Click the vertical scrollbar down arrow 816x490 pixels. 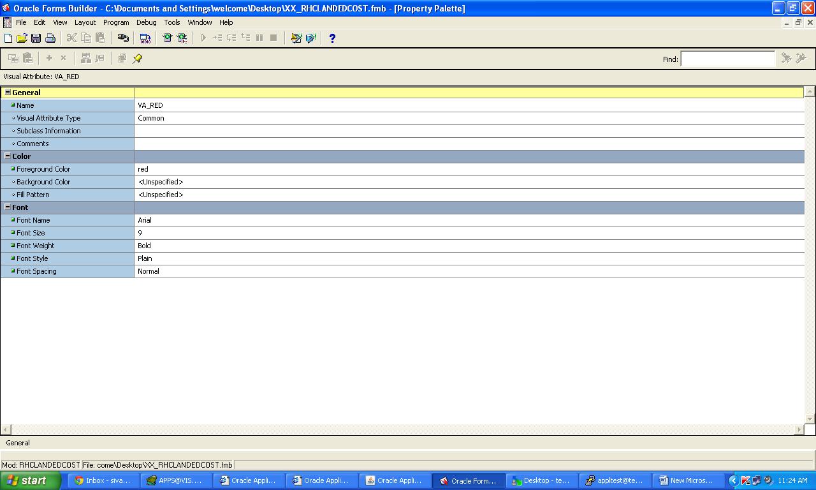pos(810,419)
